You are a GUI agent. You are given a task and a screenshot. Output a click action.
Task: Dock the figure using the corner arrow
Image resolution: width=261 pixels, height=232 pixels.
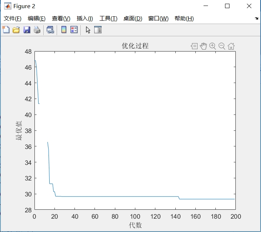tap(257, 18)
